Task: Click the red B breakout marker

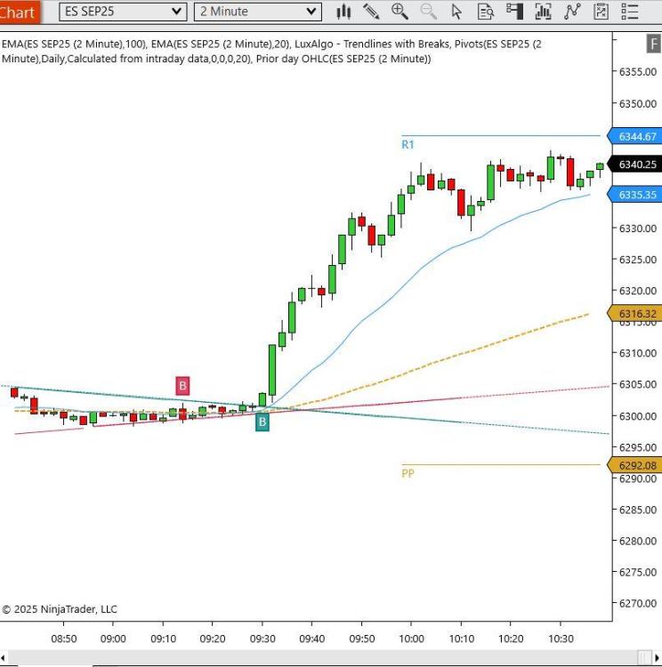Action: [x=182, y=385]
